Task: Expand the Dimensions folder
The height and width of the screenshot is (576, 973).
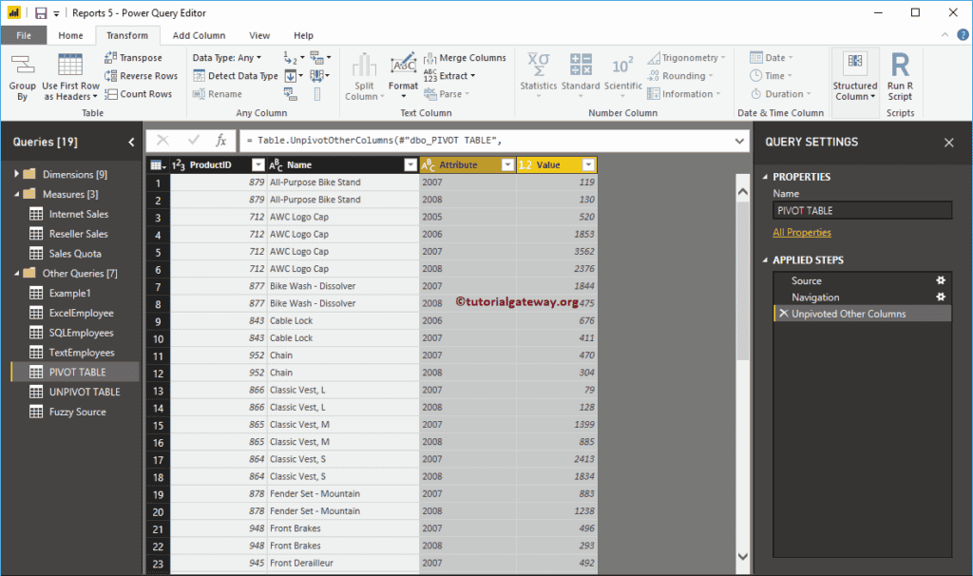Action: [x=17, y=173]
